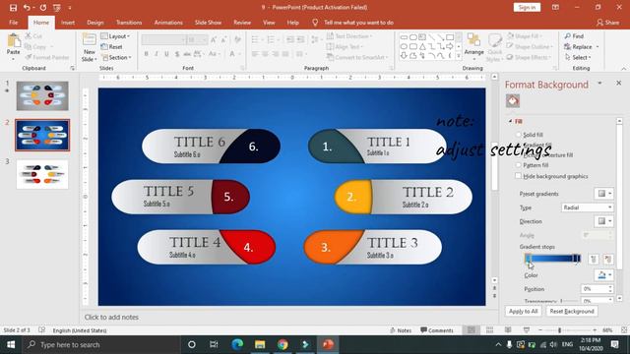Open the Preset gradients dropdown
The height and width of the screenshot is (354, 630).
point(603,194)
